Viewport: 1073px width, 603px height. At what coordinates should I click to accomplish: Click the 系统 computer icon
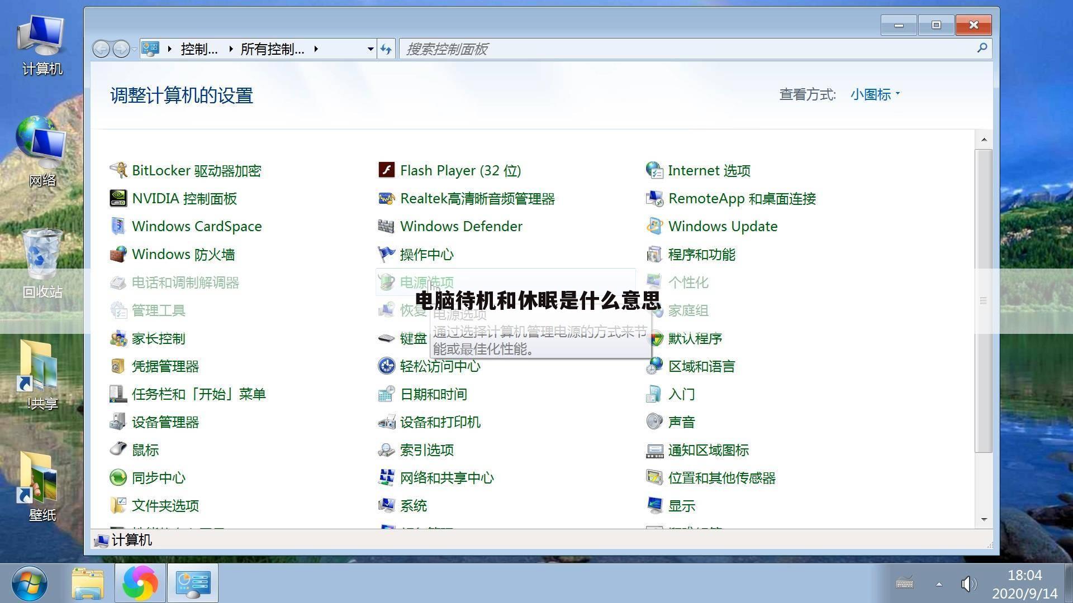point(386,505)
